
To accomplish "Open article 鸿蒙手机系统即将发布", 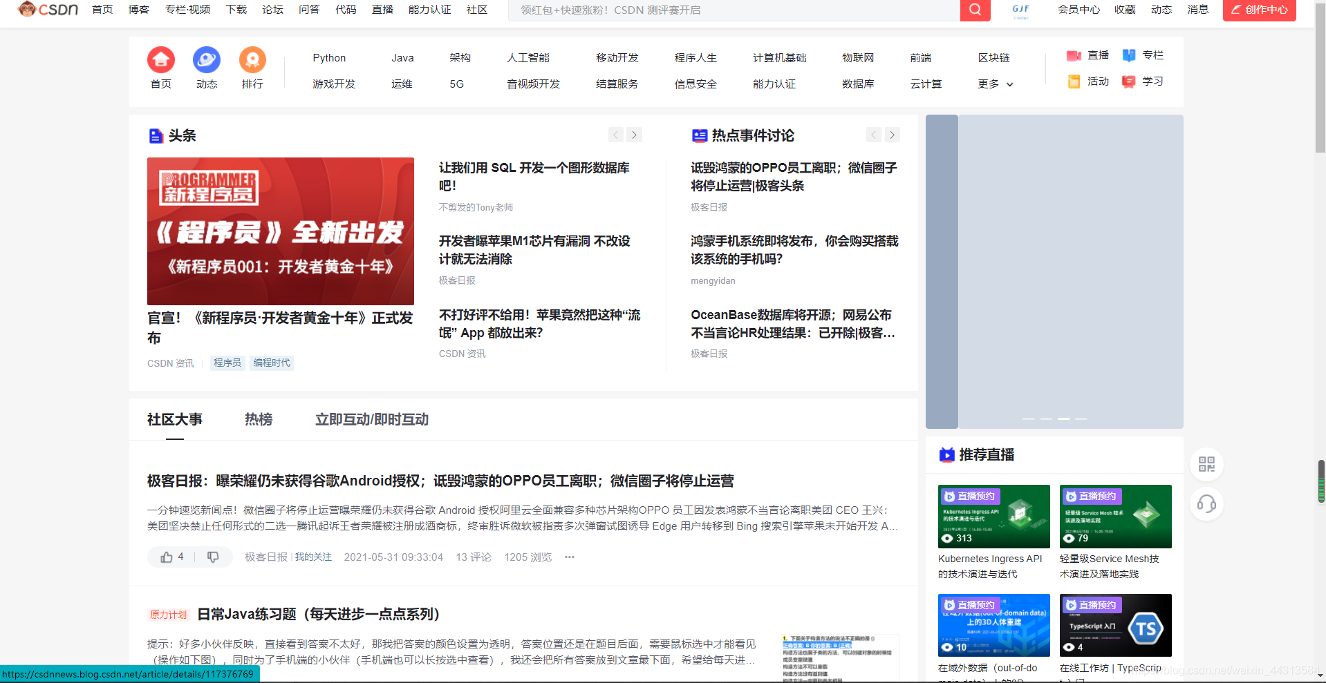I will 794,250.
